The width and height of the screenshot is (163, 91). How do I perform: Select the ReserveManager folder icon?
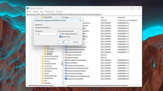tap(43, 76)
